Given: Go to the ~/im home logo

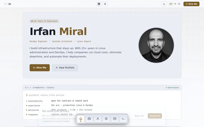Looking at the screenshot, I should [x=8, y=4].
